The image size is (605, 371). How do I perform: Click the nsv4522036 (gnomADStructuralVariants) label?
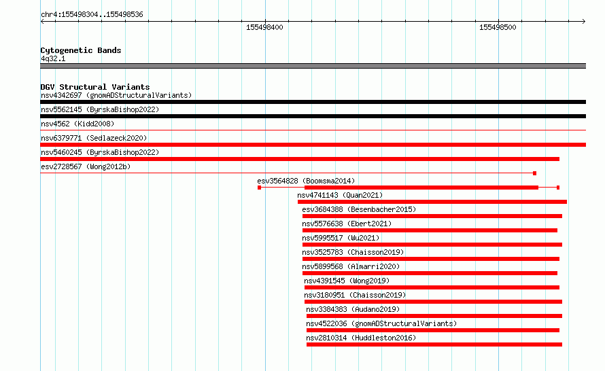point(381,323)
